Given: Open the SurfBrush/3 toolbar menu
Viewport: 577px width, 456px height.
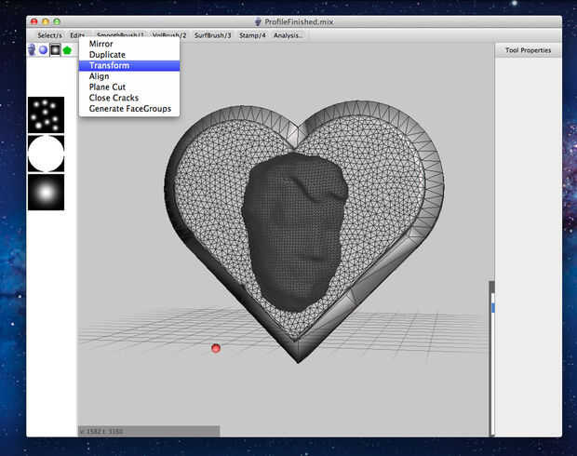Looking at the screenshot, I should [212, 35].
